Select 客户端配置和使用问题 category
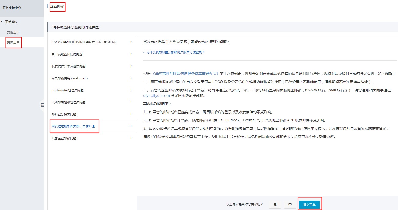Screen dimensions: 398x210 pyautogui.click(x=67, y=54)
